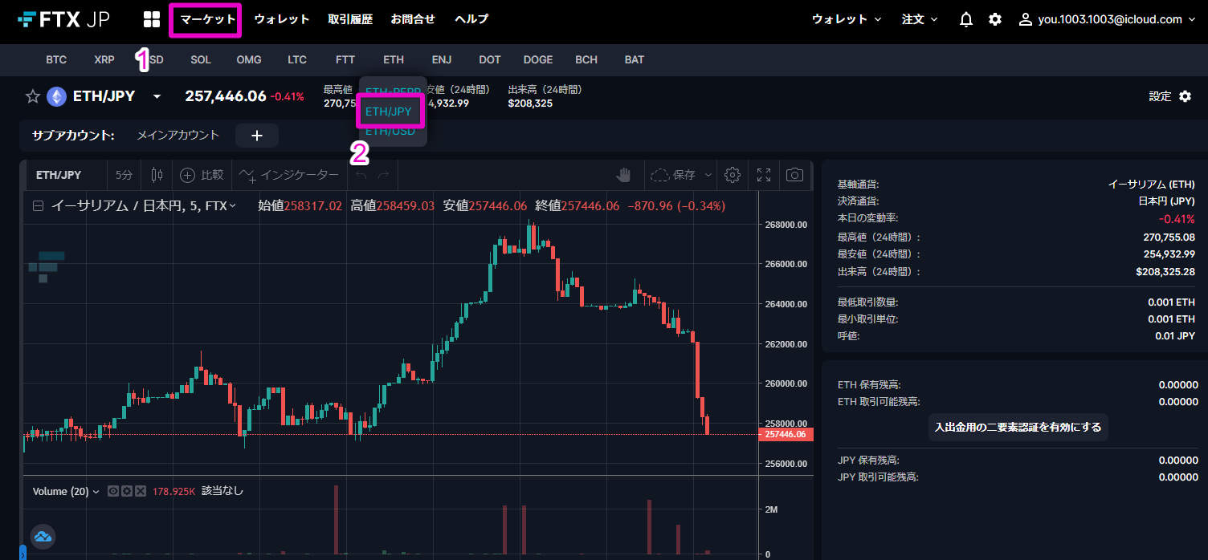Select XRP in the coin strip
The image size is (1208, 560).
tap(104, 60)
